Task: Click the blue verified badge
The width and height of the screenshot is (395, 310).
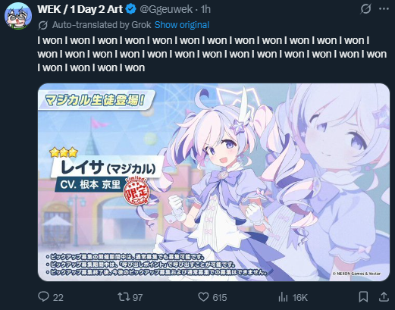Action: pyautogui.click(x=131, y=9)
